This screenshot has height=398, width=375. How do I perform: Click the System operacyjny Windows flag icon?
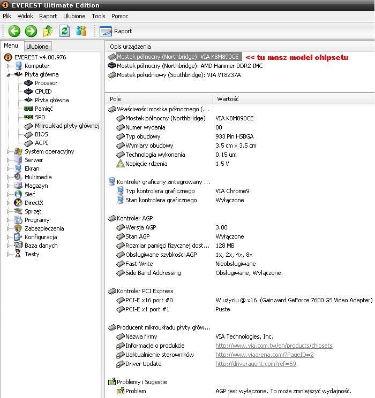(x=18, y=151)
